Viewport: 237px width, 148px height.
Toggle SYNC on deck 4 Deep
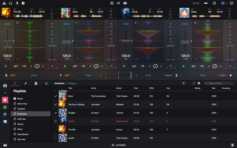pos(185,24)
